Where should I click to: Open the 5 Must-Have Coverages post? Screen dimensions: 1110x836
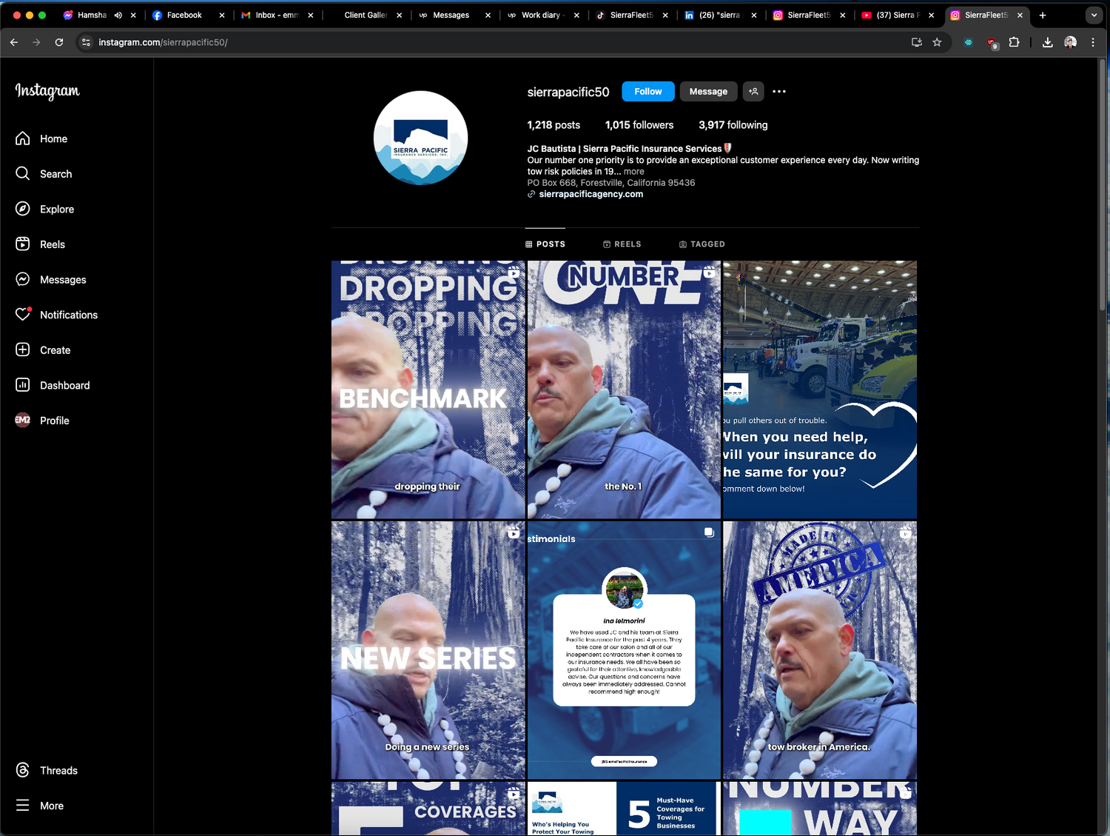click(624, 809)
